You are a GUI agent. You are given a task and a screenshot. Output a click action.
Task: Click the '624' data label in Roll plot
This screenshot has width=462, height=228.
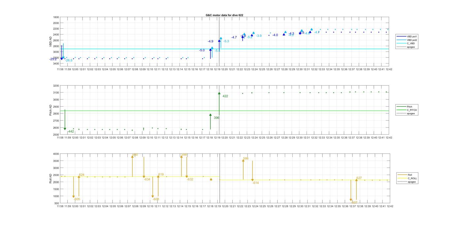pyautogui.click(x=82, y=175)
